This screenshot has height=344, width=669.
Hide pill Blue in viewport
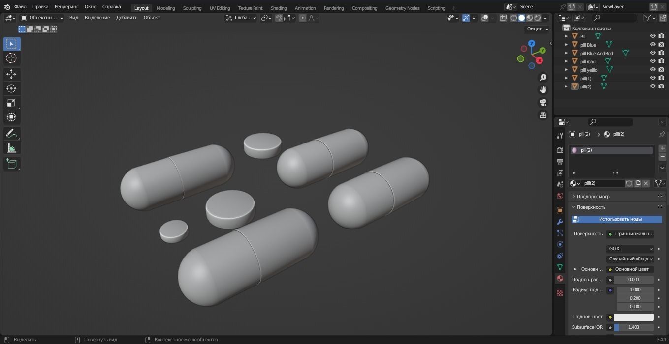[653, 45]
